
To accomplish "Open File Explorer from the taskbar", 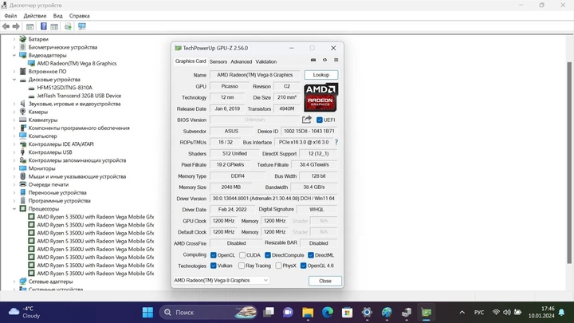I will [x=308, y=313].
